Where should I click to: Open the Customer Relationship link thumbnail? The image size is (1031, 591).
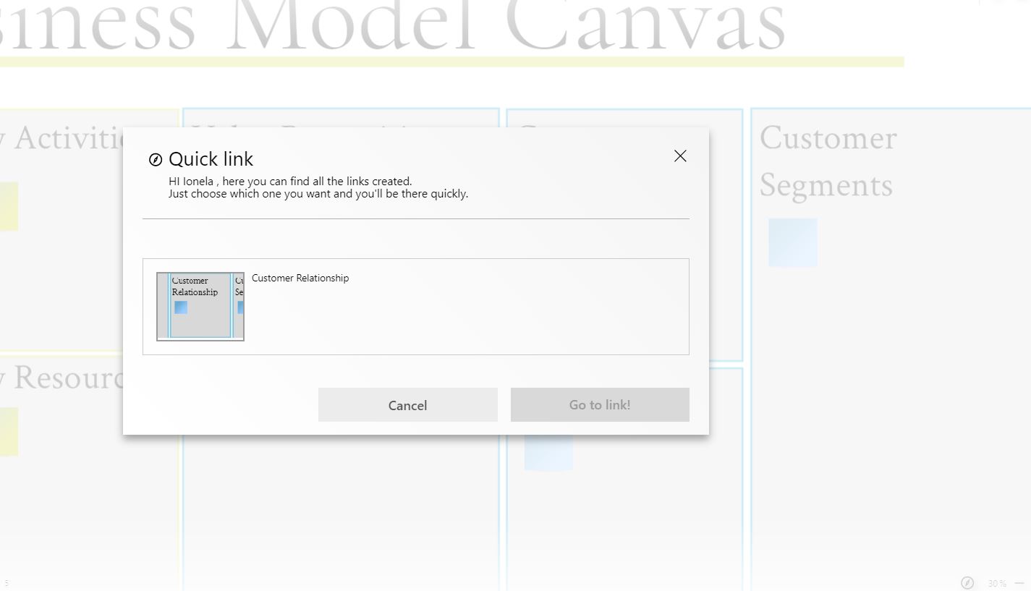coord(200,307)
